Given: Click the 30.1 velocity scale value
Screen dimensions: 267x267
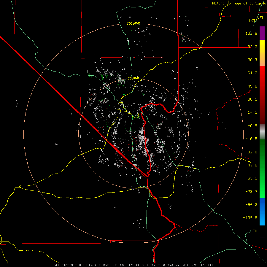Looking at the screenshot, I should [x=252, y=99].
